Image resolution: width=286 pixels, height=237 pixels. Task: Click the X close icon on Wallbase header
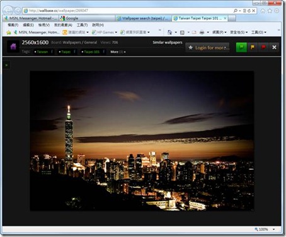pos(274,47)
